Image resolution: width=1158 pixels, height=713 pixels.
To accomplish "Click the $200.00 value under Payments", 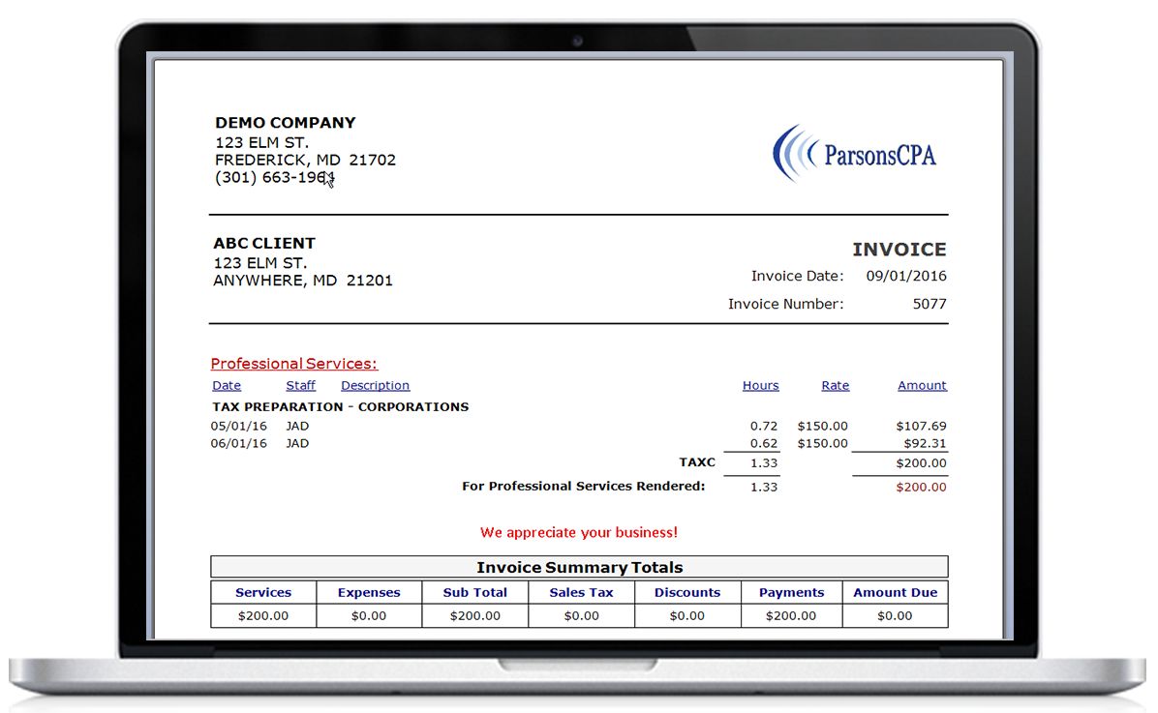I will point(791,615).
